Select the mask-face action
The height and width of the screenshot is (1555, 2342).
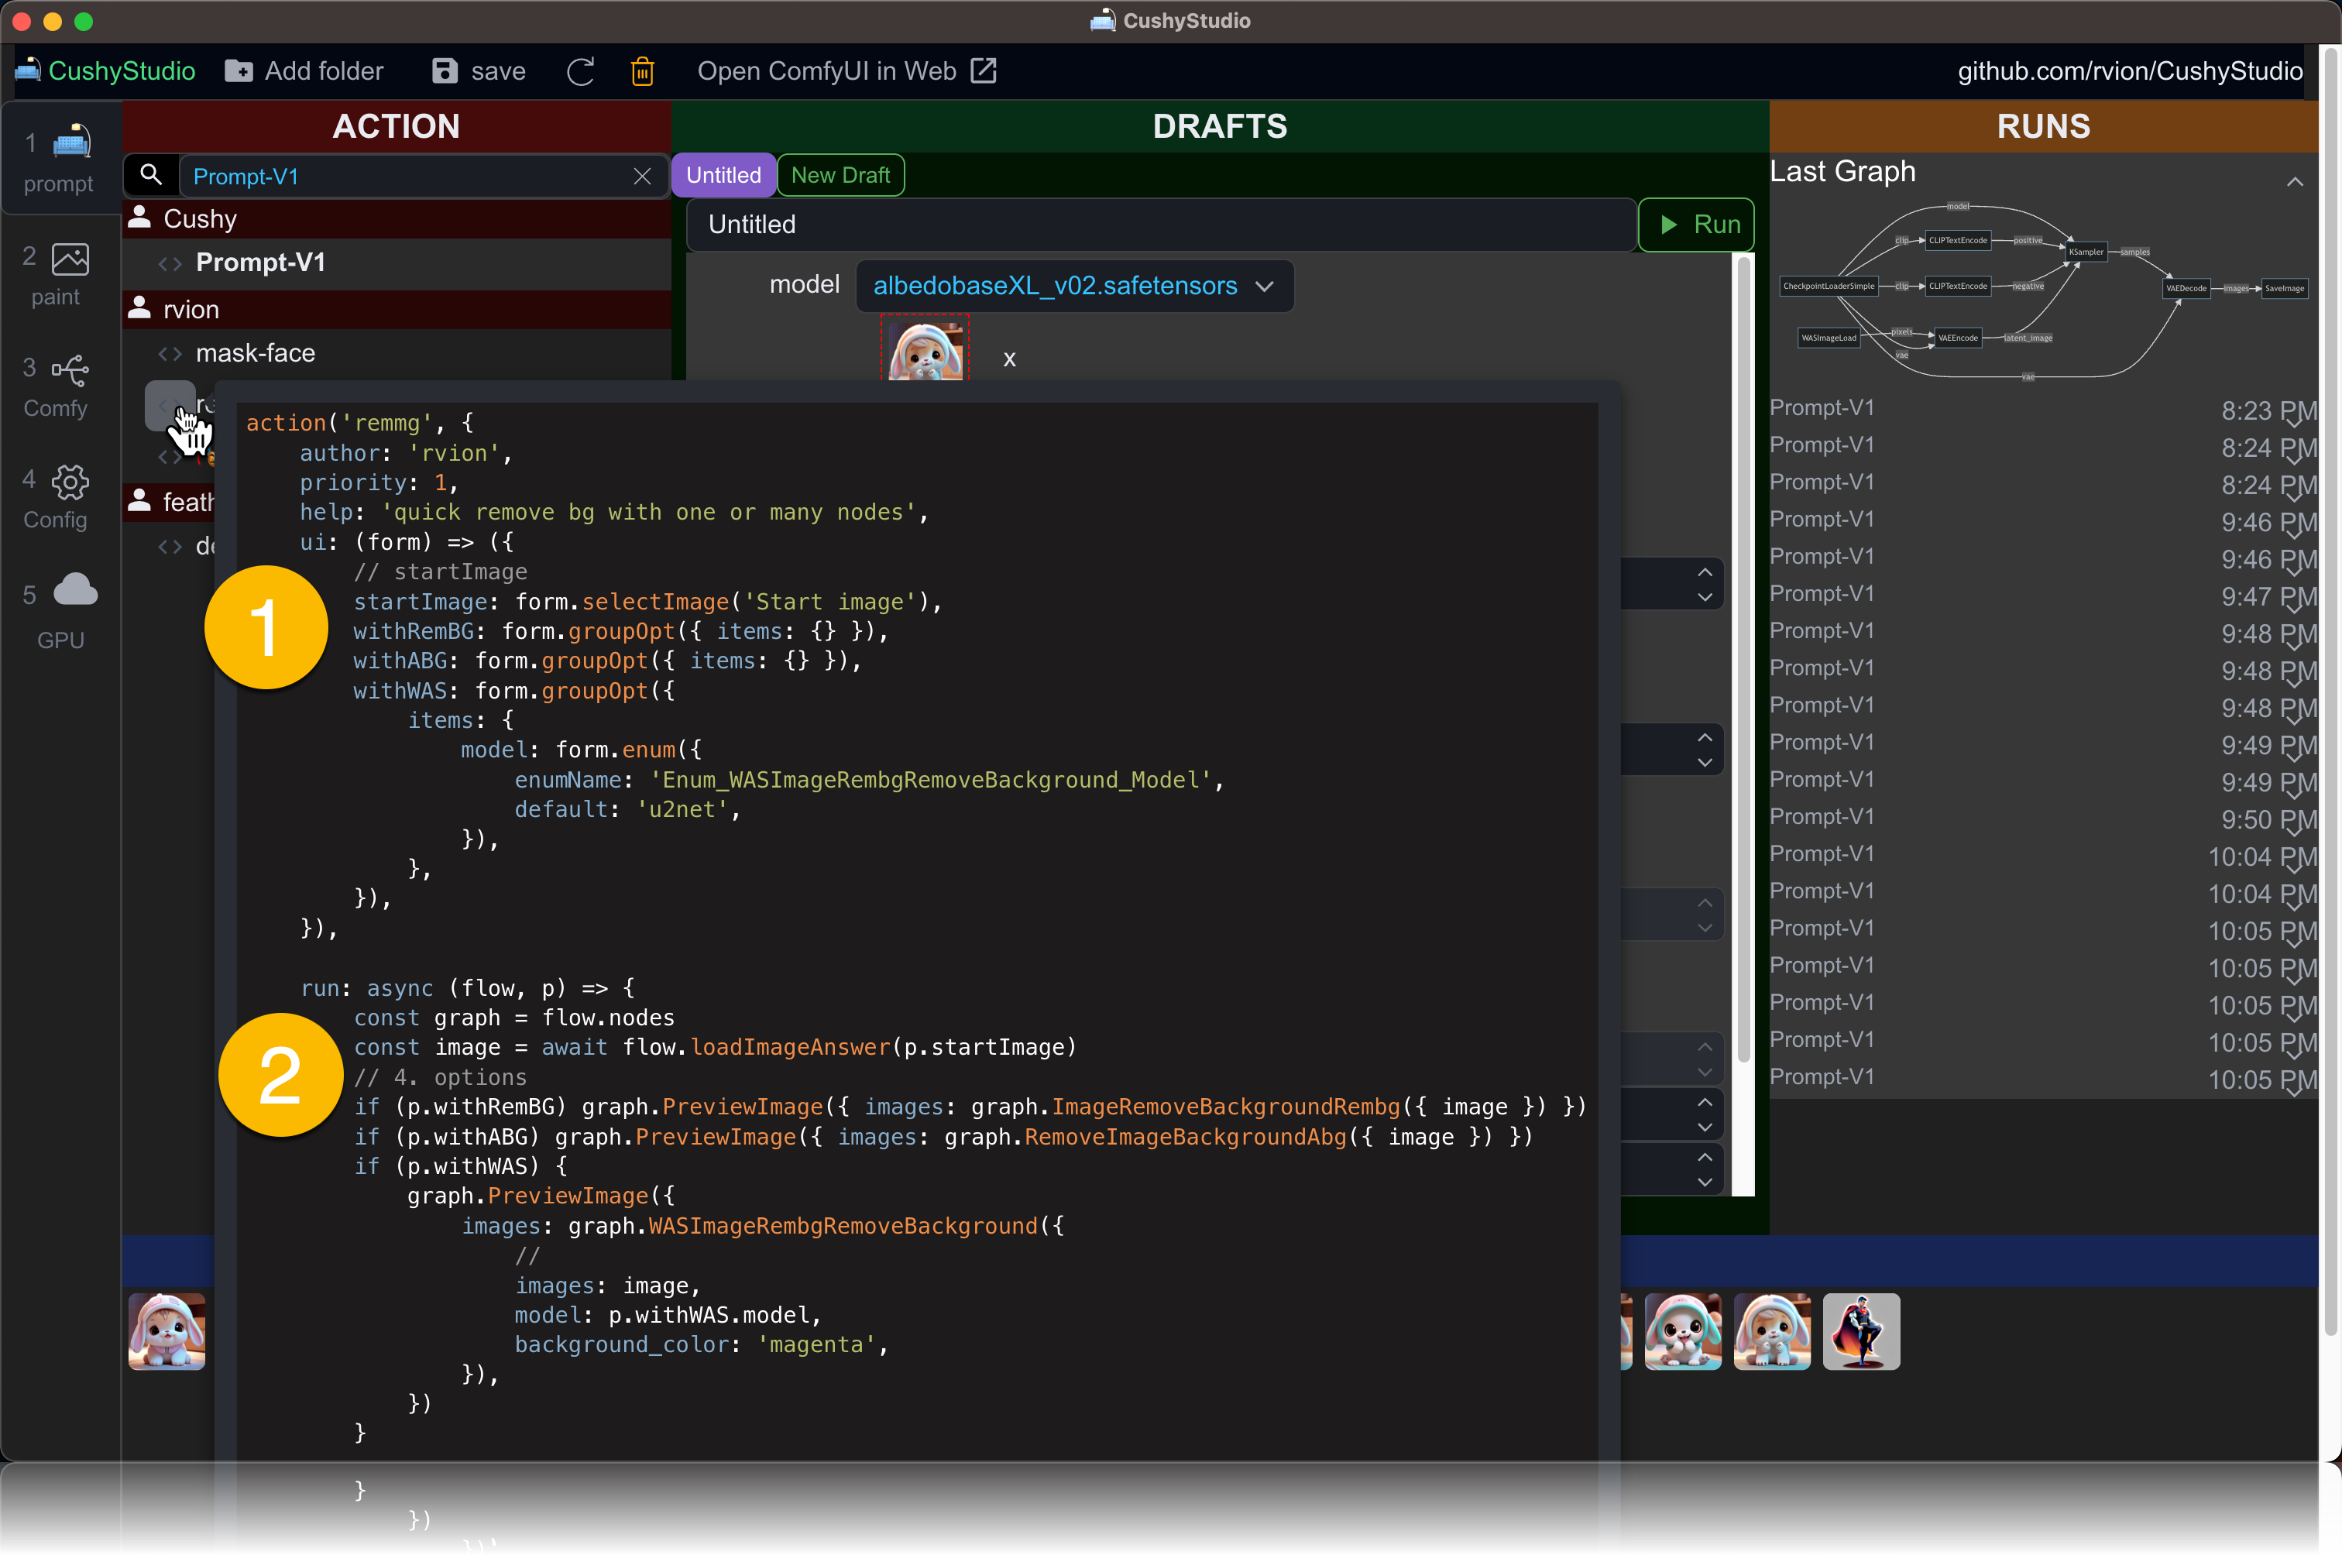coord(255,353)
